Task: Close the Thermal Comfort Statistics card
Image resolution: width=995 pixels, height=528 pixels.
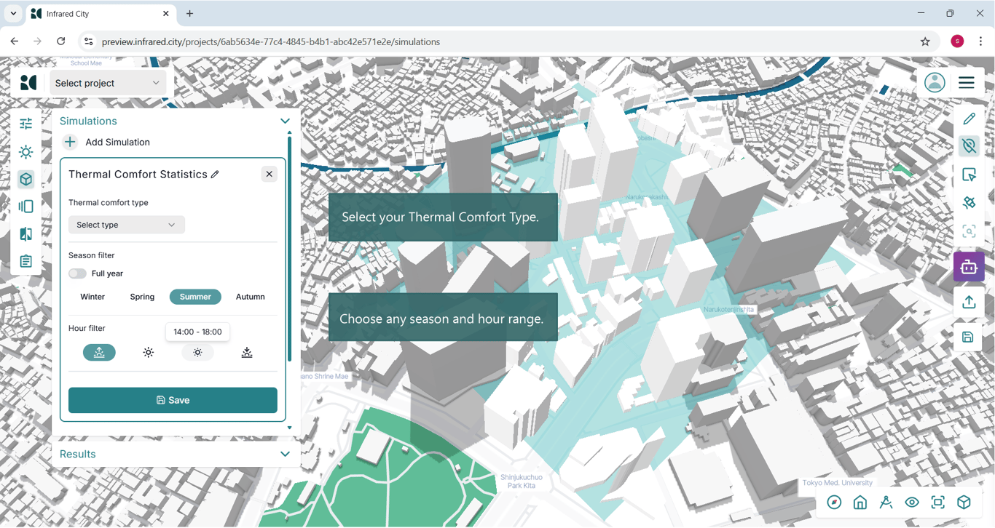Action: click(x=270, y=174)
